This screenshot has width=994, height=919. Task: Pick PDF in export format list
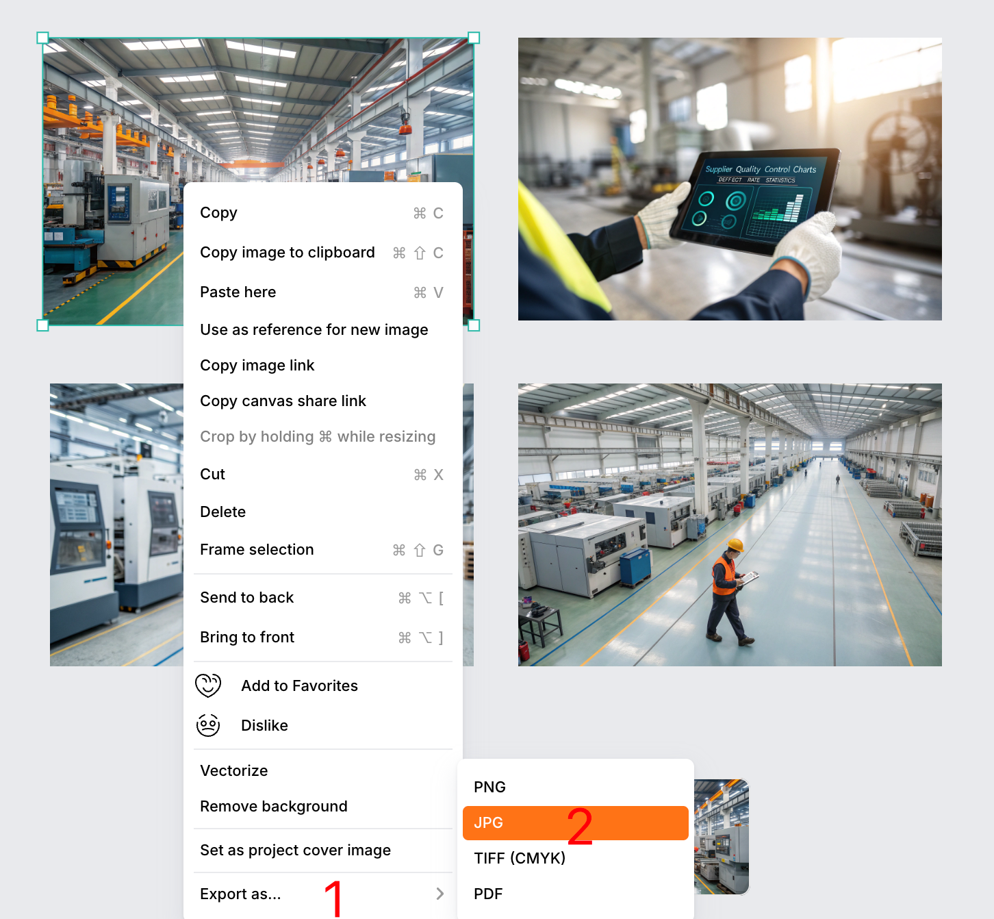click(x=488, y=894)
